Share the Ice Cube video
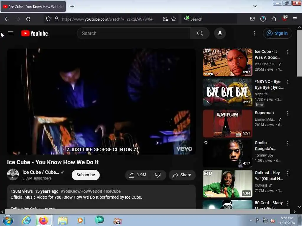302x226 pixels. point(182,175)
